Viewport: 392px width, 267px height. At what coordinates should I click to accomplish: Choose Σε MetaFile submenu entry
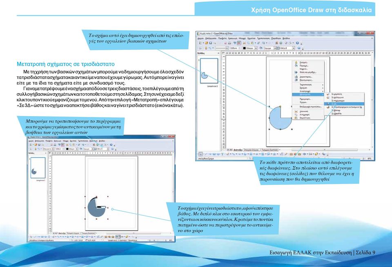click(344, 113)
